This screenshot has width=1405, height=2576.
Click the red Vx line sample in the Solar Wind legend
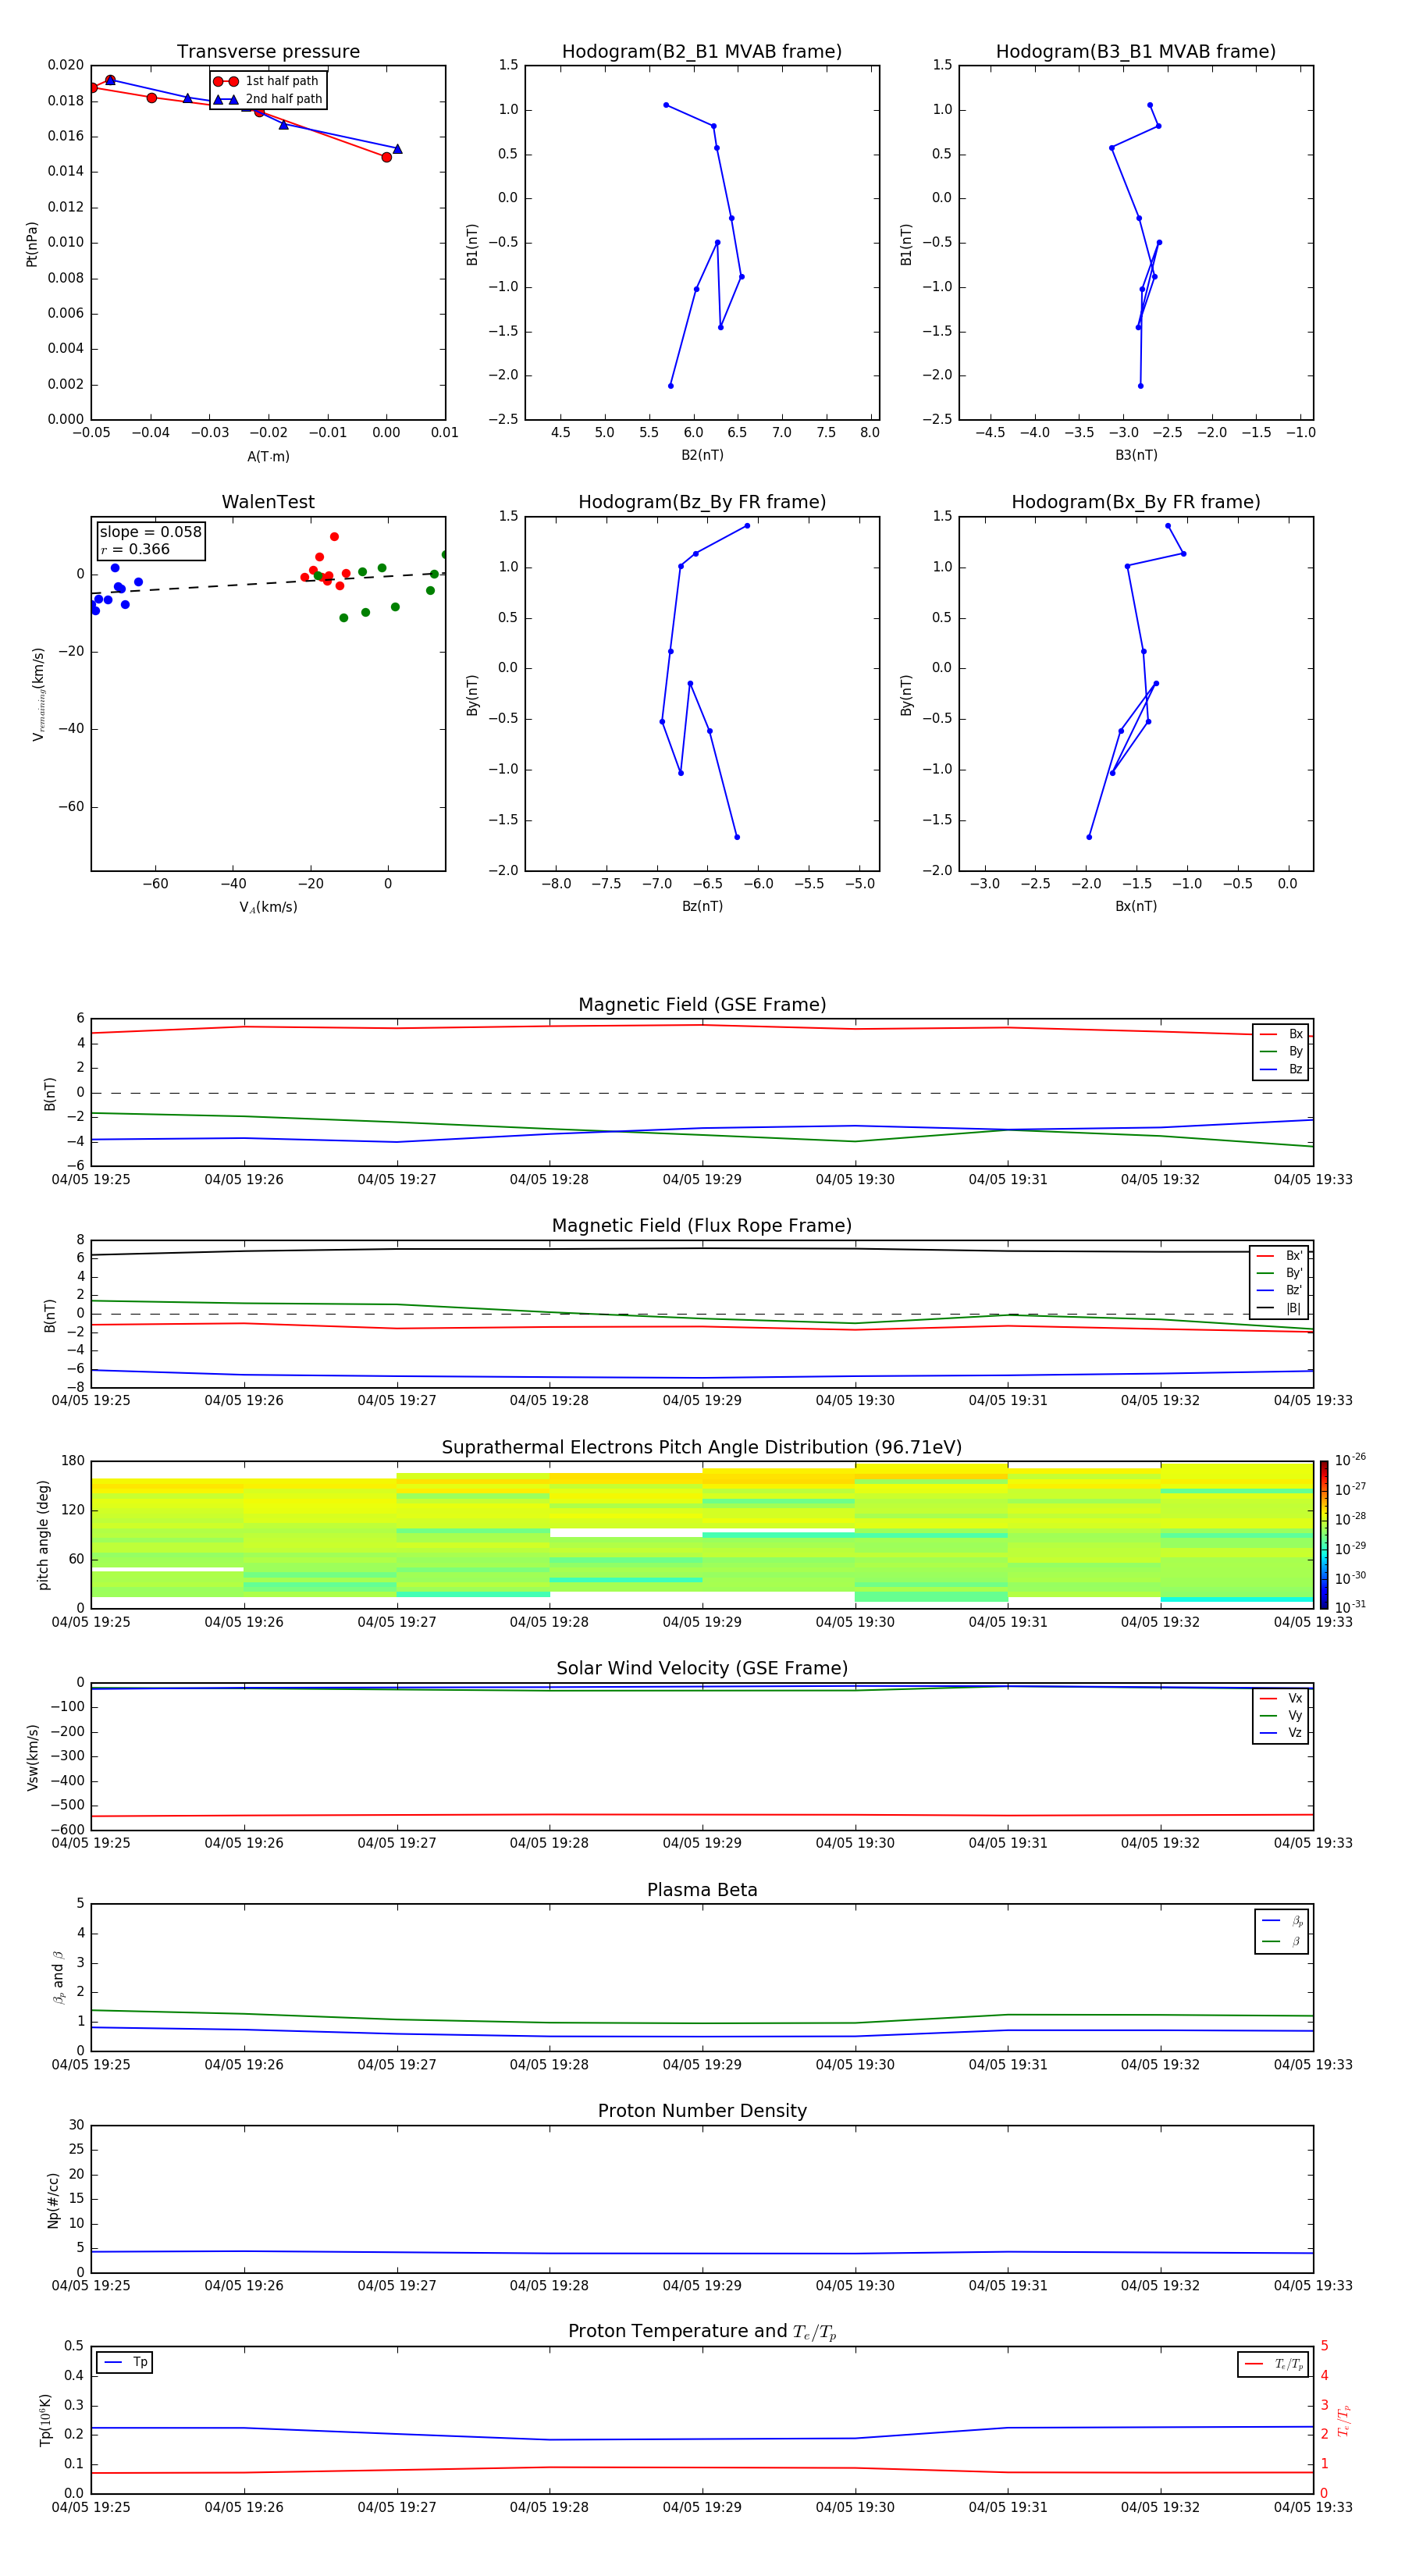pyautogui.click(x=1267, y=1698)
